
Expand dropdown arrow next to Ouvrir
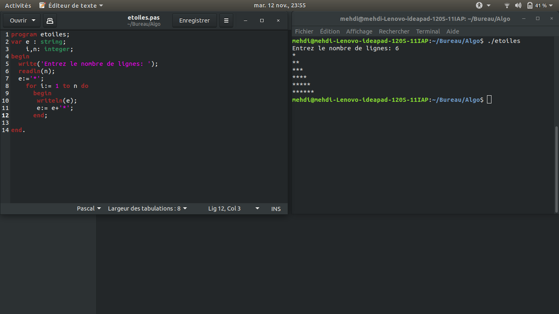click(34, 20)
